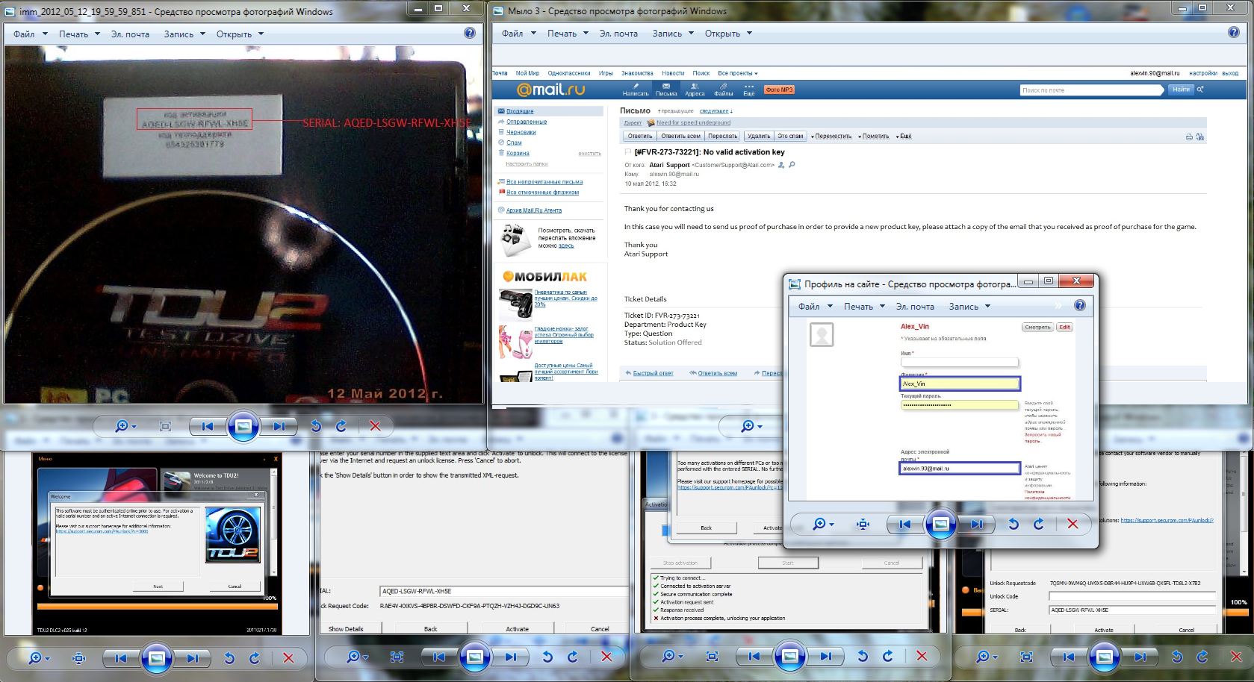
Task: Open help icon in the Мыло 3 window
Action: coord(1234,33)
